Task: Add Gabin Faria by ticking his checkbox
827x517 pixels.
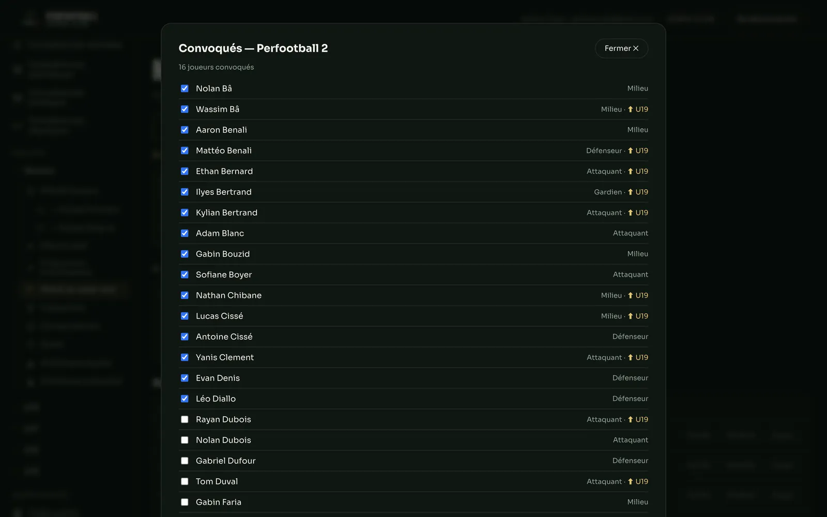Action: point(185,502)
